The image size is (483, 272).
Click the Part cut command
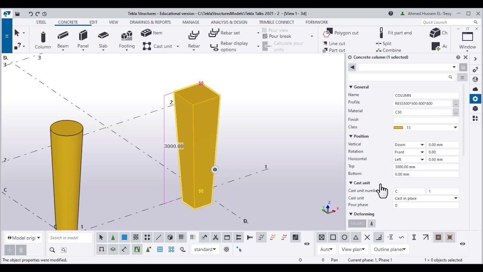[334, 50]
